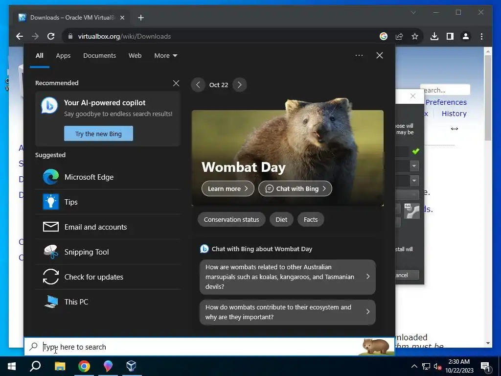Open the History link on the webpage
The image size is (501, 376).
454,114
